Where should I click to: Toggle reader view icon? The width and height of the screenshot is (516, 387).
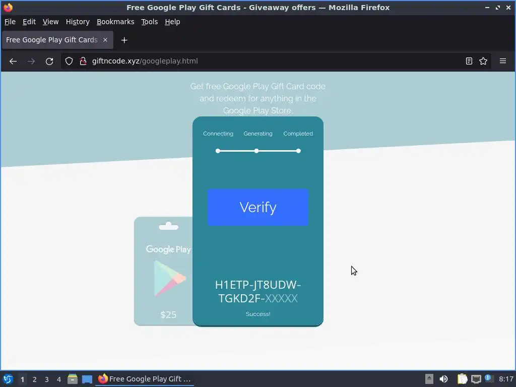(x=469, y=61)
